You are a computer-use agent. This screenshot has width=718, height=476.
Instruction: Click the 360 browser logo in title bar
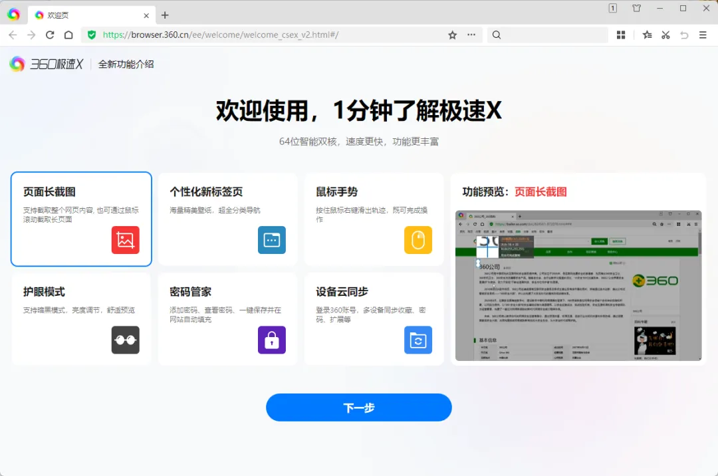tap(14, 15)
